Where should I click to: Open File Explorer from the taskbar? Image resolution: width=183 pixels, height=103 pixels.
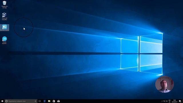pos(49,101)
